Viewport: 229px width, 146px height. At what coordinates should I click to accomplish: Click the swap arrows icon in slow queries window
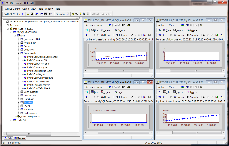pos(182,25)
